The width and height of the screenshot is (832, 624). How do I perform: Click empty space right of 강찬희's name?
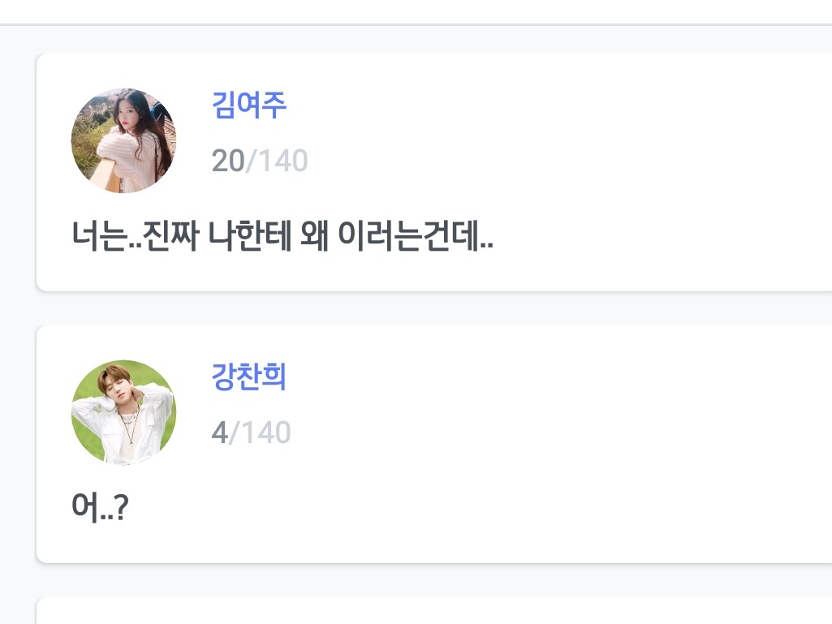point(528,377)
